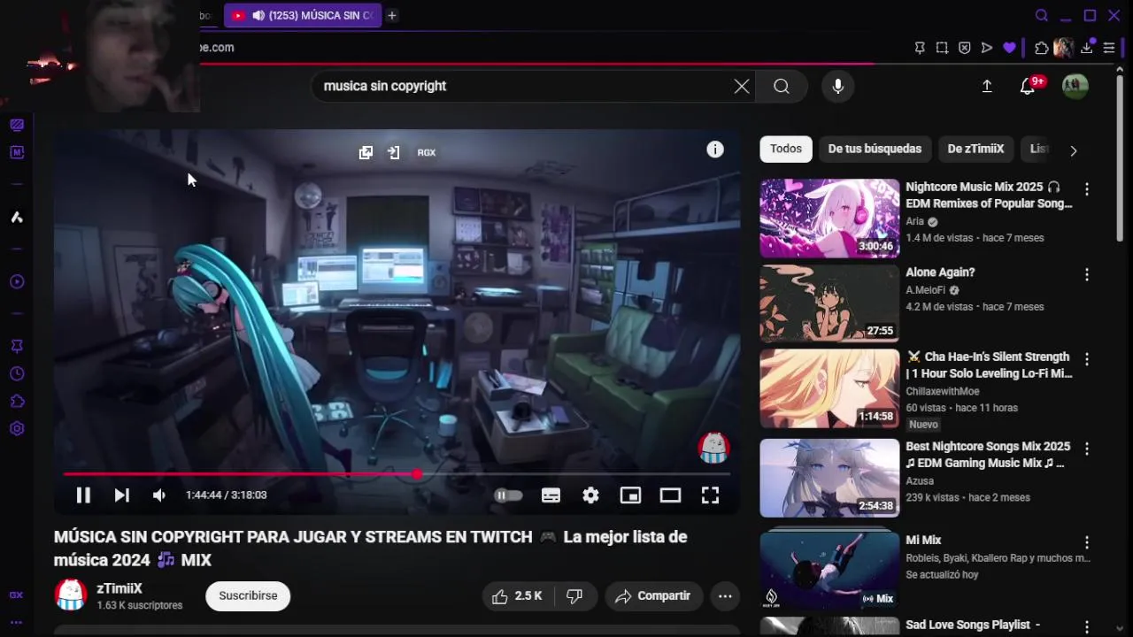Click the browser pin toolbar icon
The image size is (1133, 637).
pyautogui.click(x=920, y=48)
